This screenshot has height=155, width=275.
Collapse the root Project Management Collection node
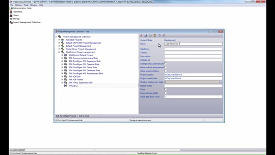[x=56, y=37]
